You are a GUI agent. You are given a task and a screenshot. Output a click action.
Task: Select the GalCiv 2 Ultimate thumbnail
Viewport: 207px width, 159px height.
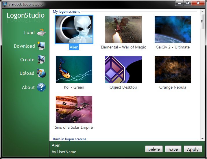(173, 29)
